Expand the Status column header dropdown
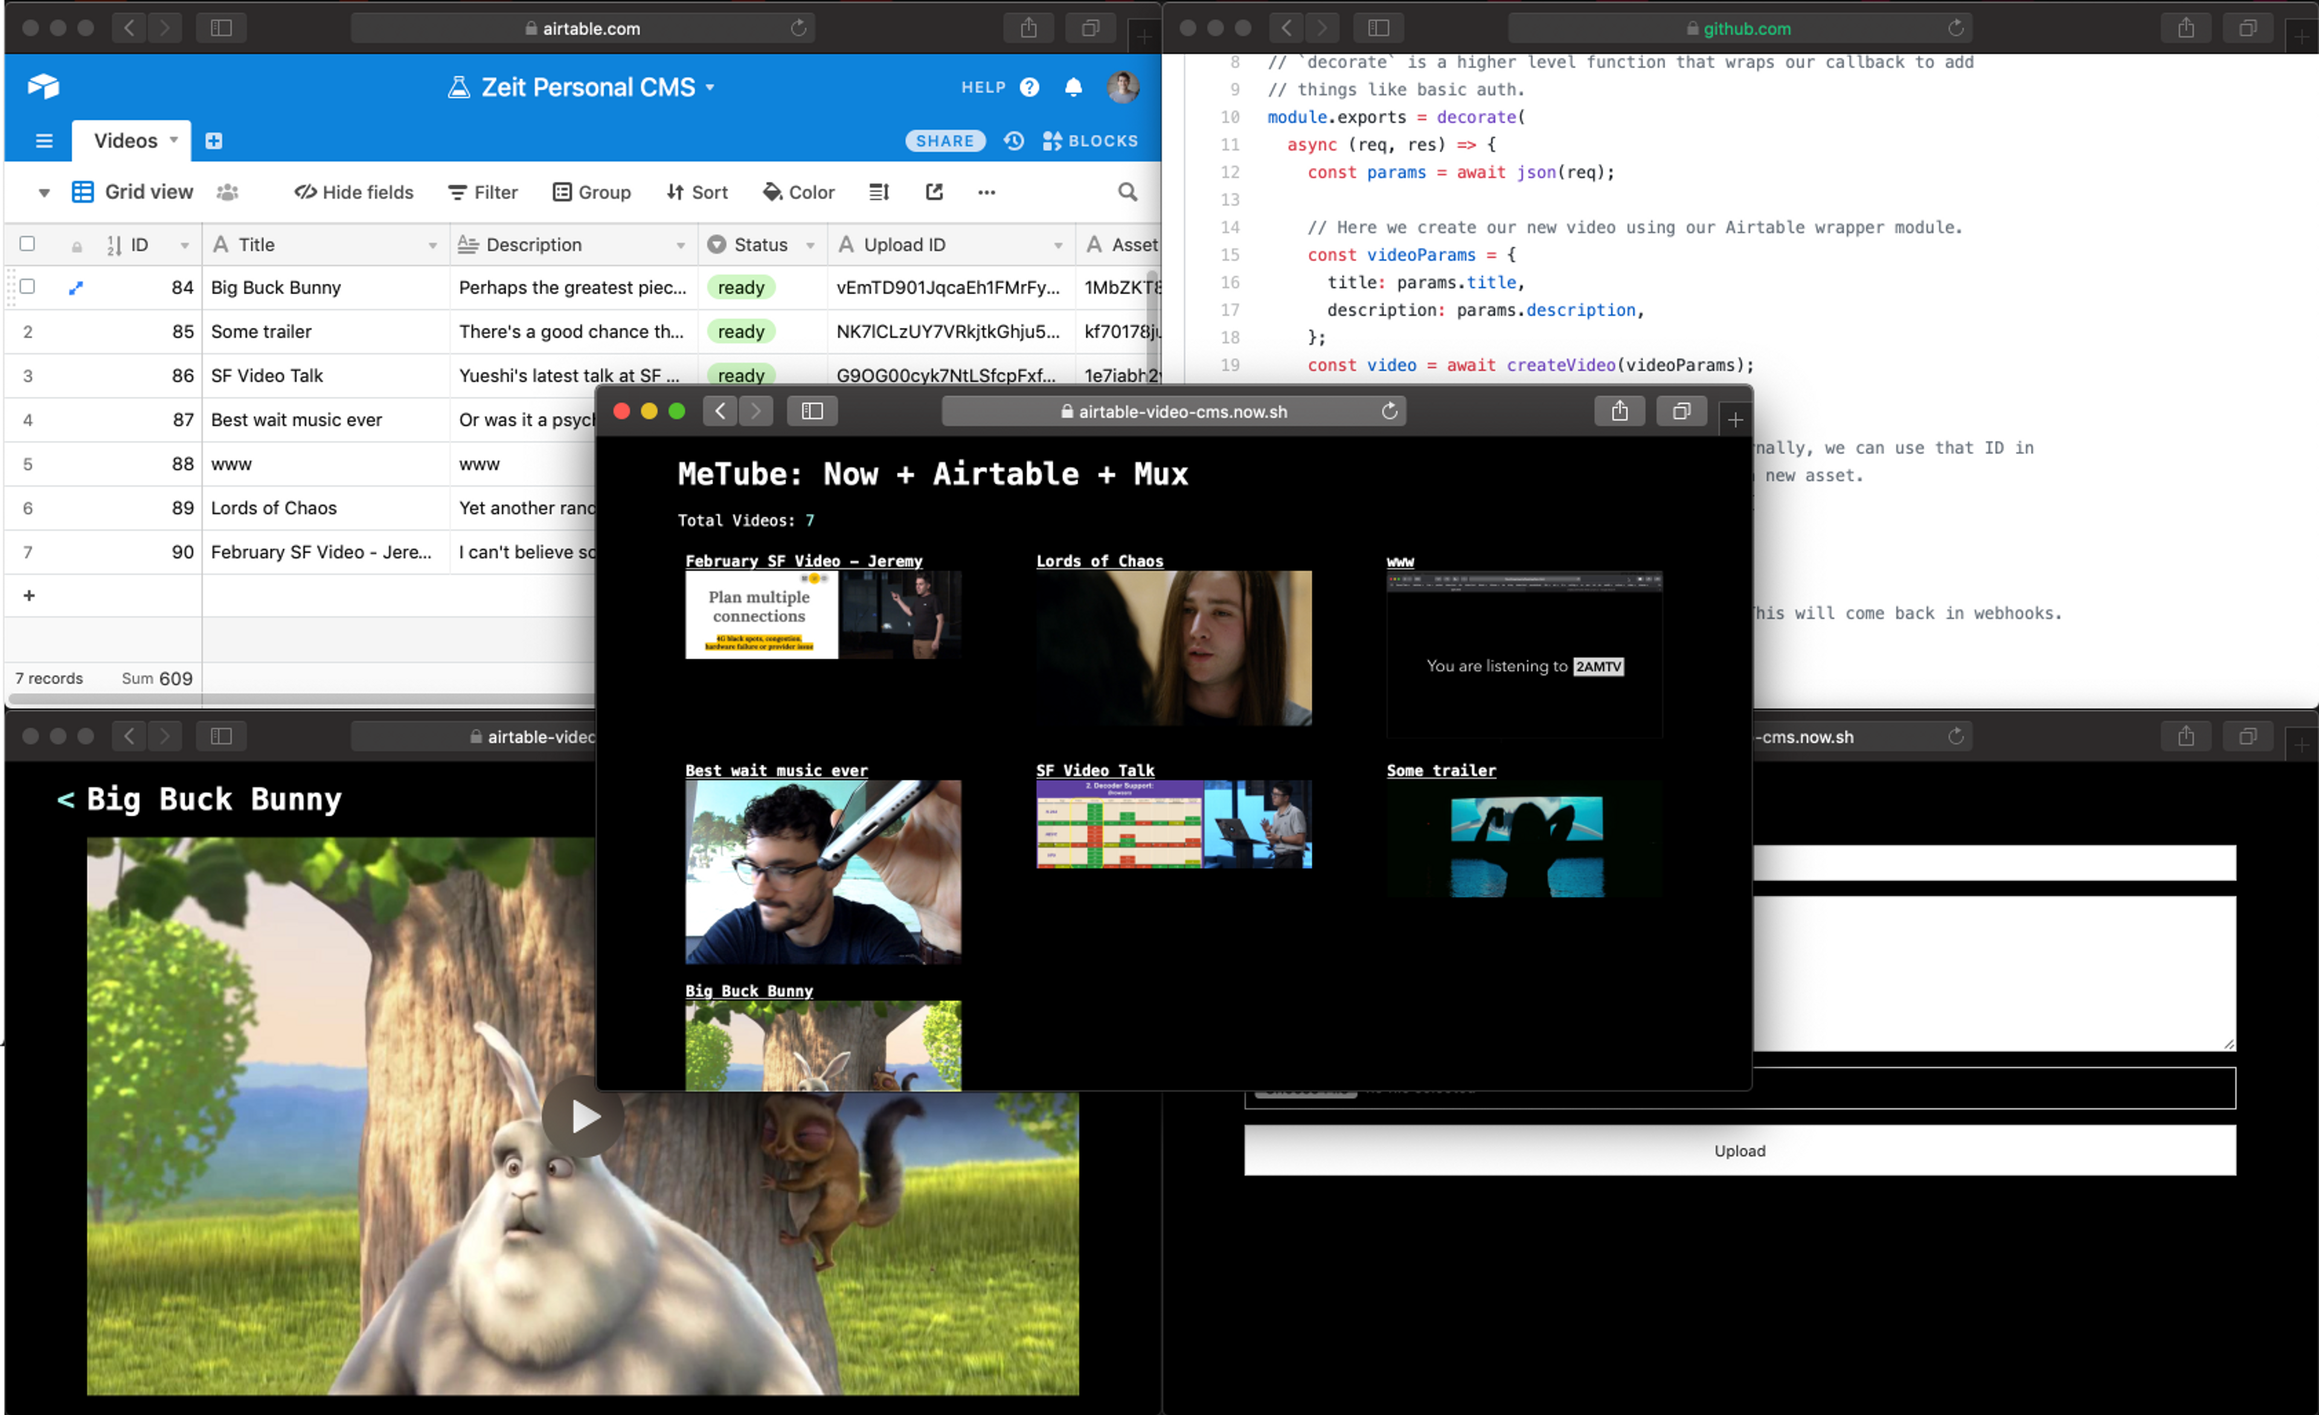Image resolution: width=2319 pixels, height=1415 pixels. tap(810, 246)
